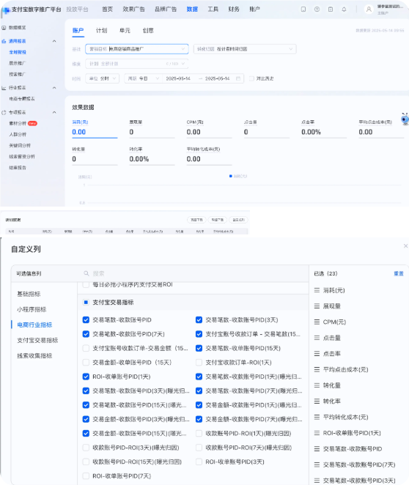Image resolution: width=409 pixels, height=485 pixels.
Task: Close the 自定义列 dialog with the X
Action: tap(405, 246)
